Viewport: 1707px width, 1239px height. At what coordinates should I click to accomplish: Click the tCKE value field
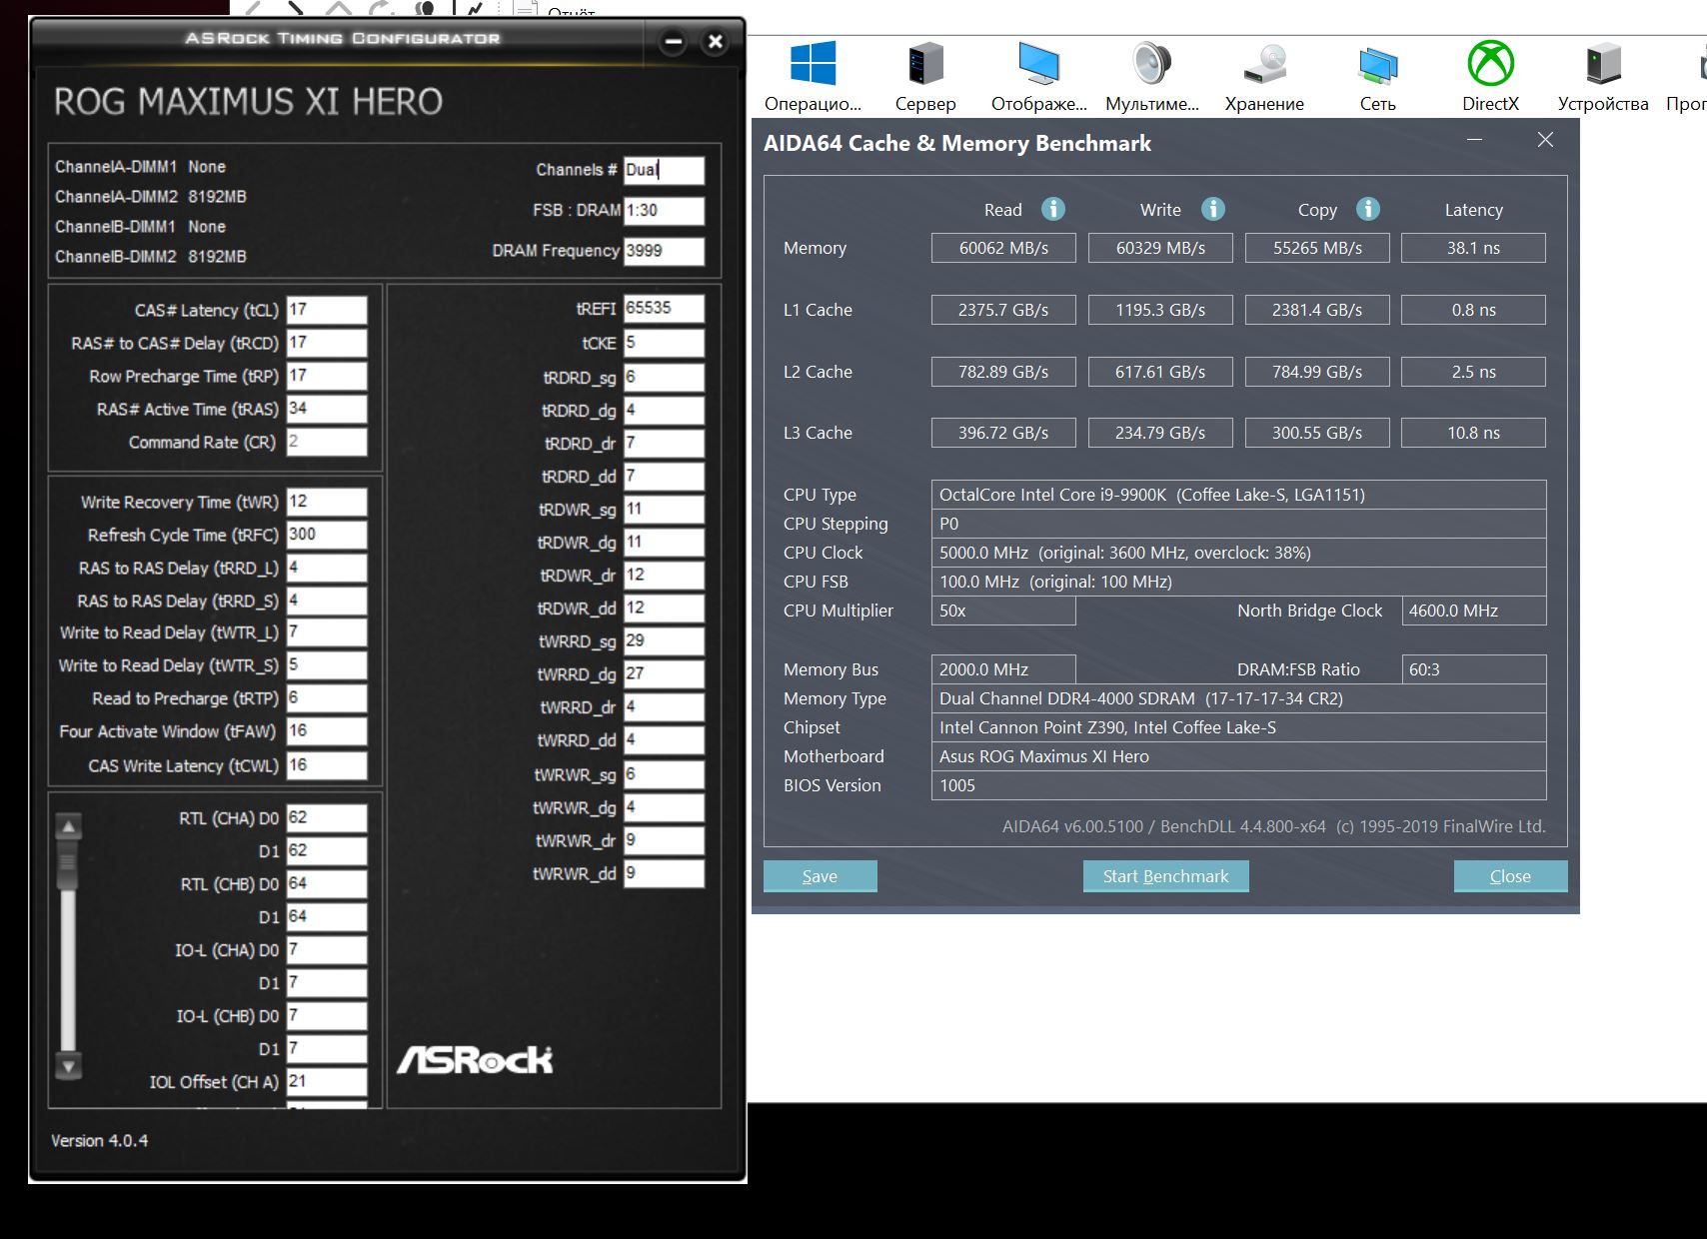coord(664,343)
